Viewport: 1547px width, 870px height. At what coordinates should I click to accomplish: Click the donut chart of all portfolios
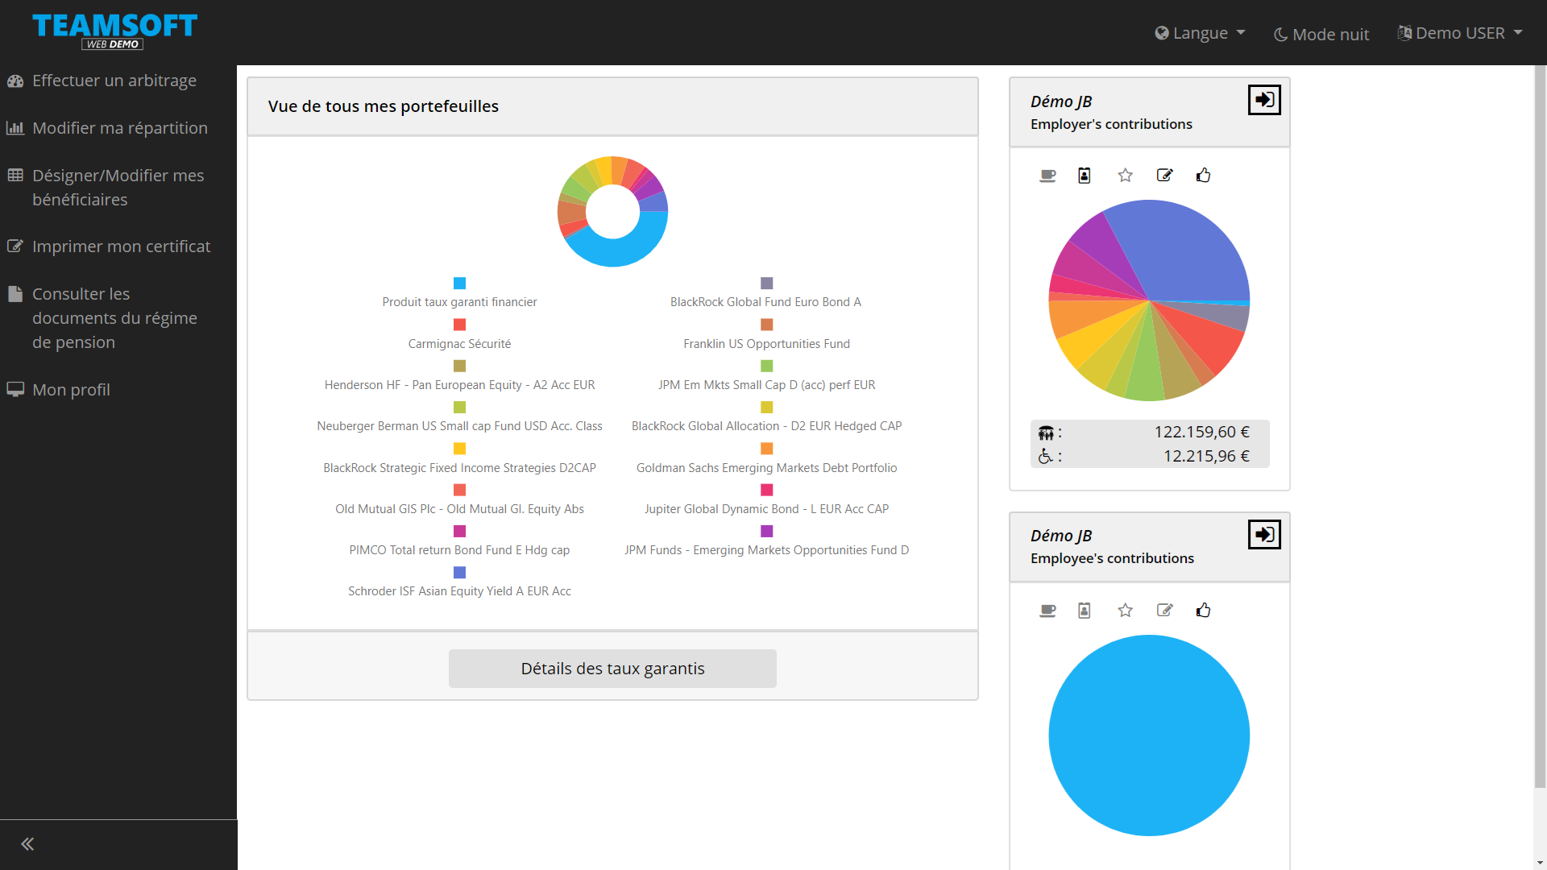tap(612, 211)
